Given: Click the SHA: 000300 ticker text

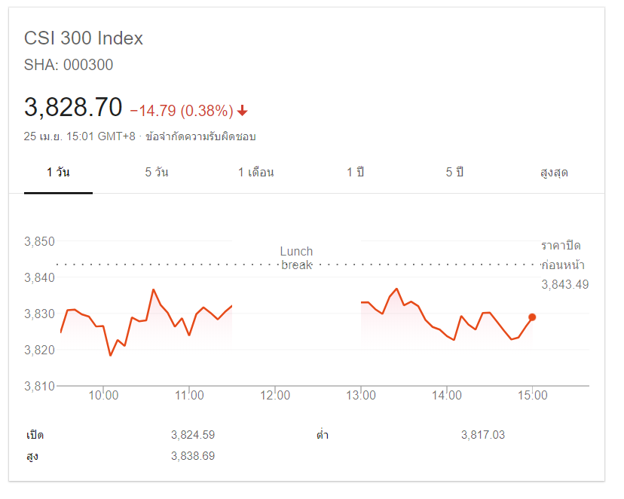Looking at the screenshot, I should pyautogui.click(x=69, y=65).
